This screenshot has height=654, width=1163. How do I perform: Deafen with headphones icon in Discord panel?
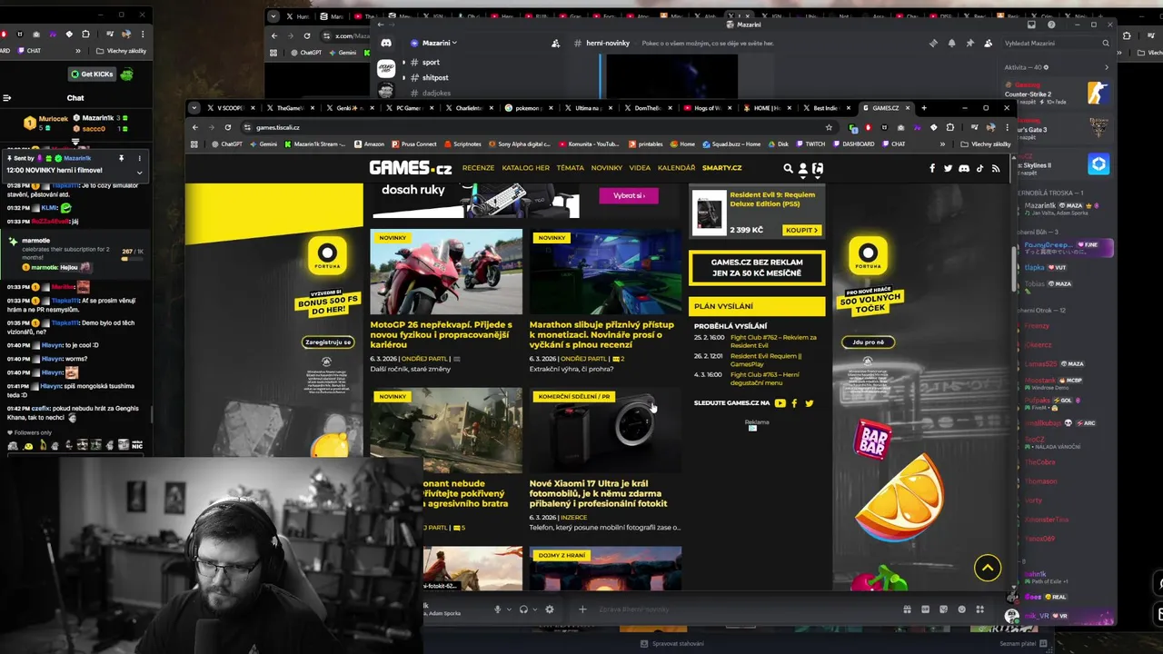pos(523,609)
